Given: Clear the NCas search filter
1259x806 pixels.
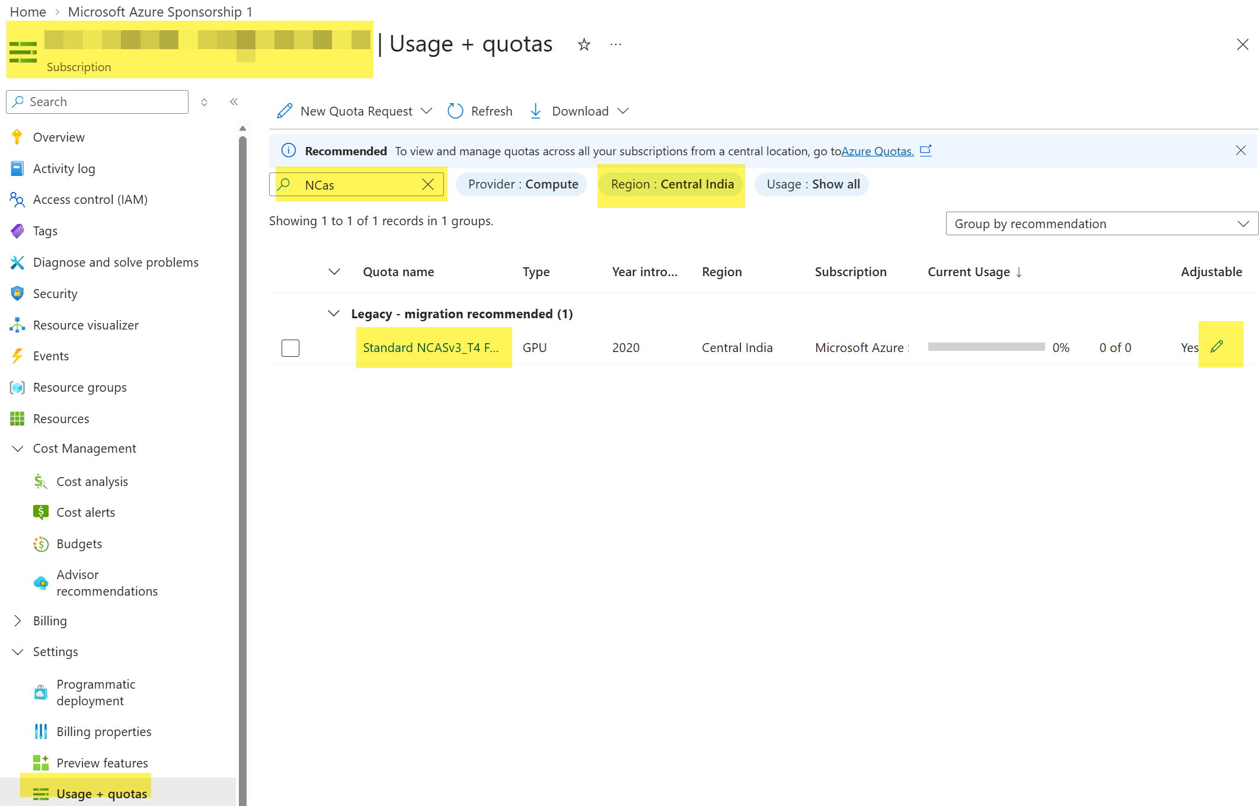Looking at the screenshot, I should [x=428, y=184].
